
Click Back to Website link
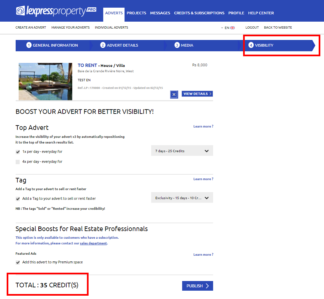click(278, 28)
